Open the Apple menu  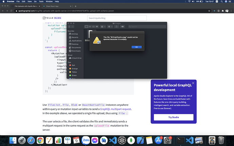pos(3,1)
